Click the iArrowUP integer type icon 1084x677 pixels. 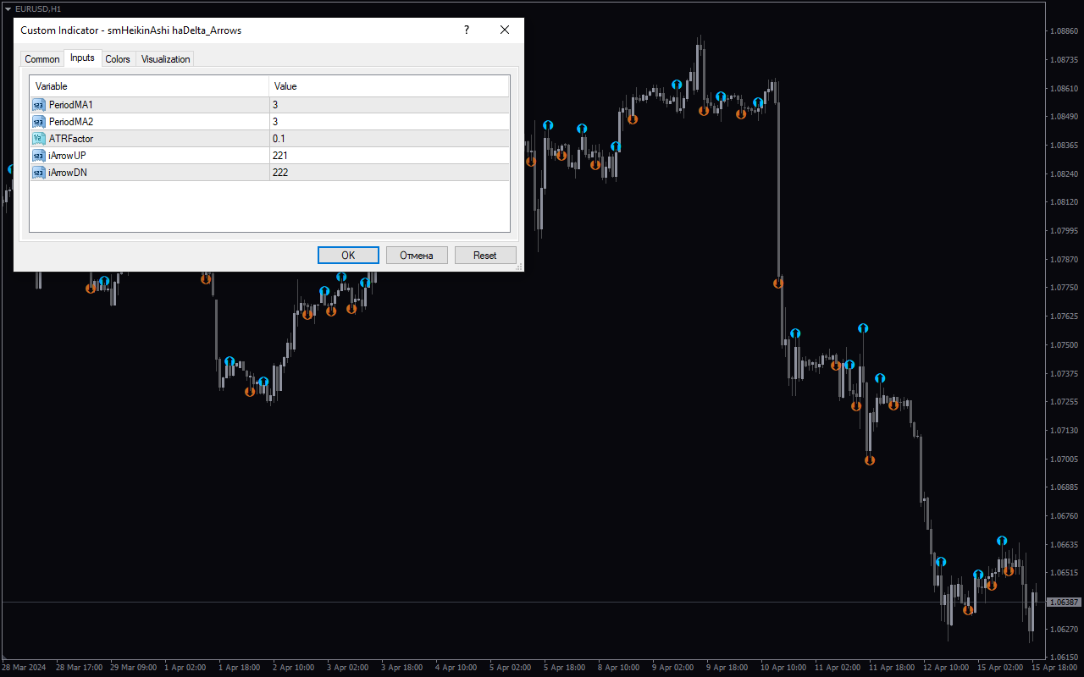(x=39, y=156)
